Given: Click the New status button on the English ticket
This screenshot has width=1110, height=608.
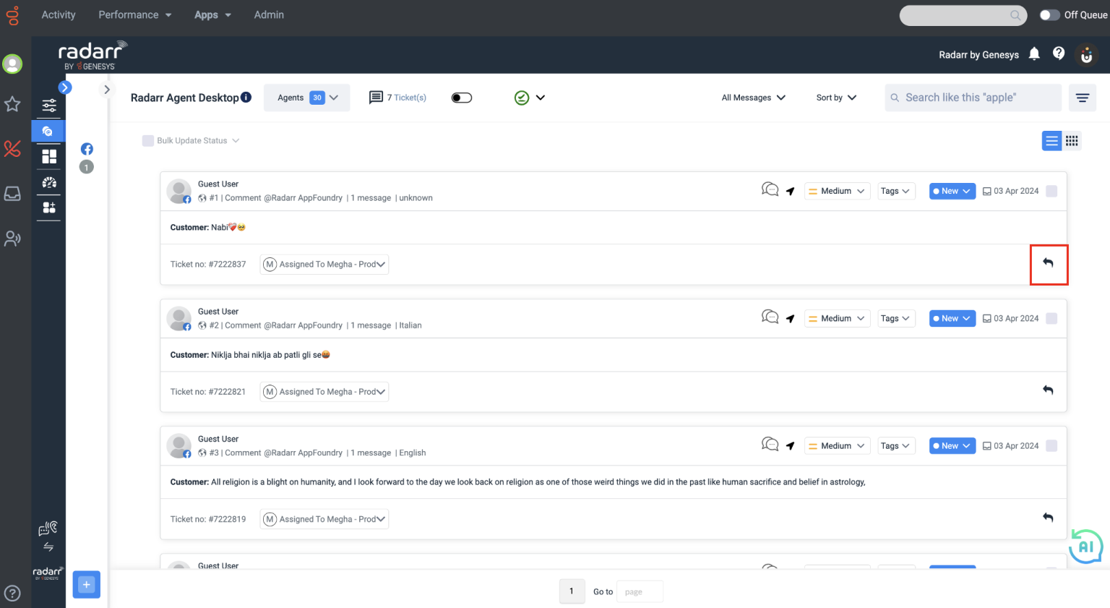Looking at the screenshot, I should point(952,445).
